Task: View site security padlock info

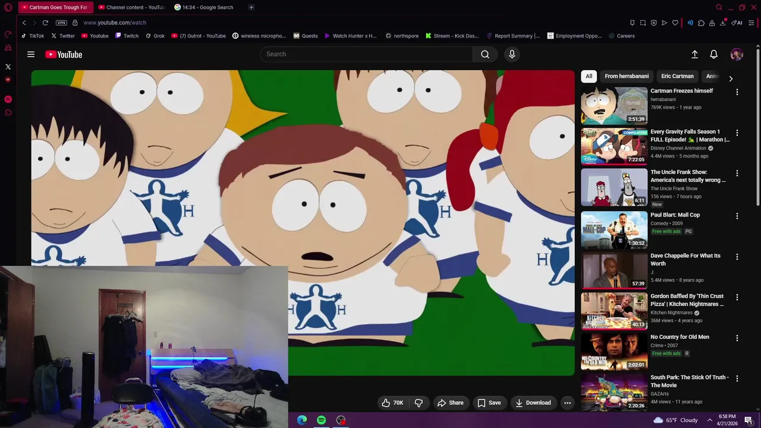Action: tap(75, 23)
